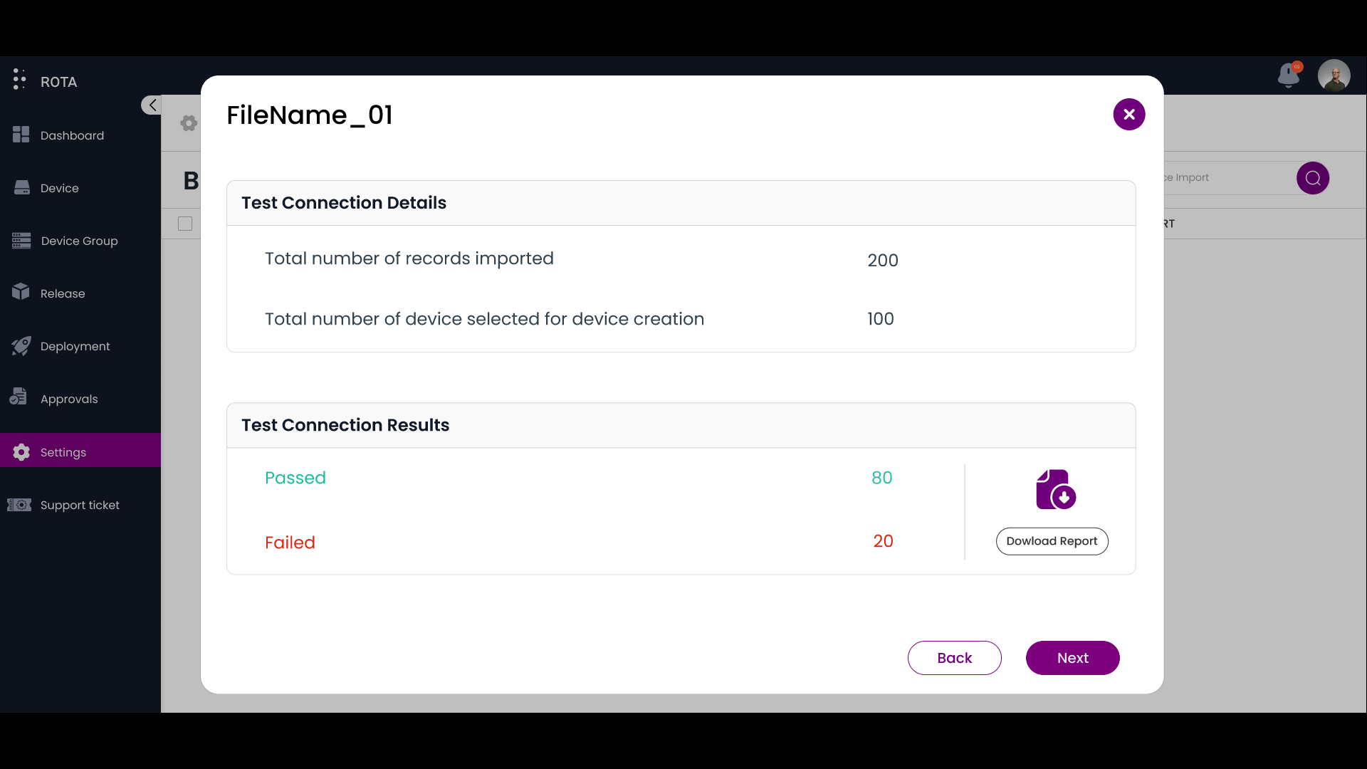Click the notification bell icon
Image resolution: width=1367 pixels, height=769 pixels.
(x=1288, y=74)
